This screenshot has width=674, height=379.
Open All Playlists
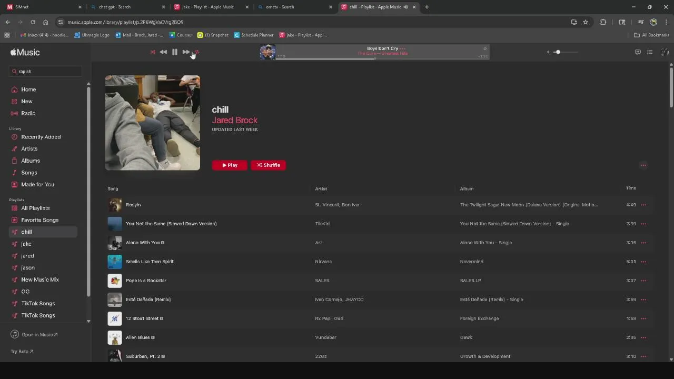(x=35, y=208)
